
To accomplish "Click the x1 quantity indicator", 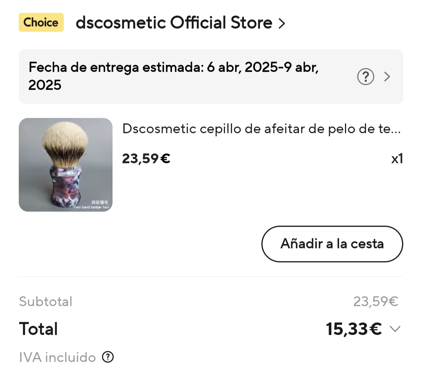I will [397, 158].
